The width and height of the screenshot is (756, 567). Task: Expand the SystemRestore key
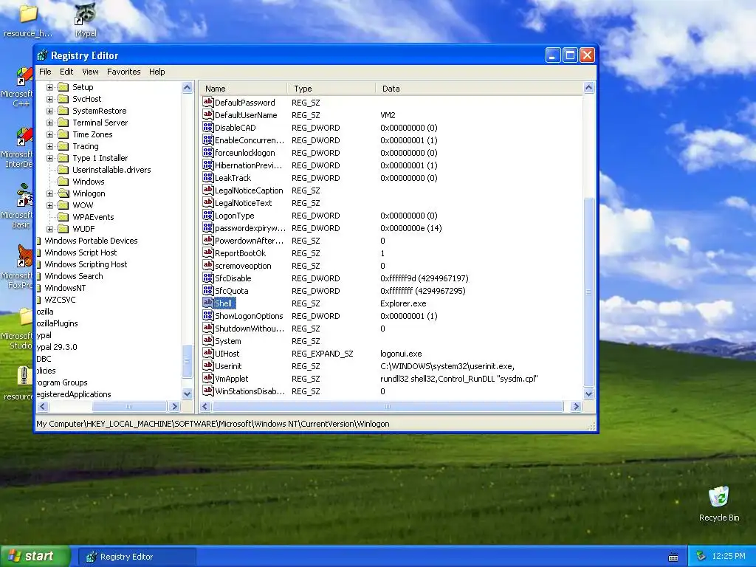click(49, 111)
